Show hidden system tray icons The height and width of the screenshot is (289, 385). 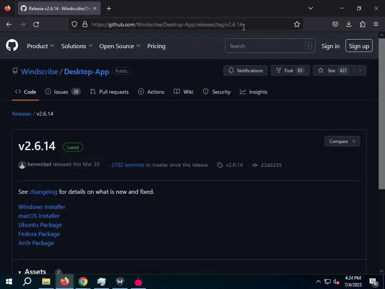pyautogui.click(x=318, y=281)
